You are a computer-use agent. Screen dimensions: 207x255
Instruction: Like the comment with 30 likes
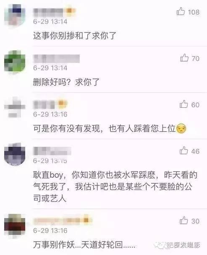click(184, 220)
